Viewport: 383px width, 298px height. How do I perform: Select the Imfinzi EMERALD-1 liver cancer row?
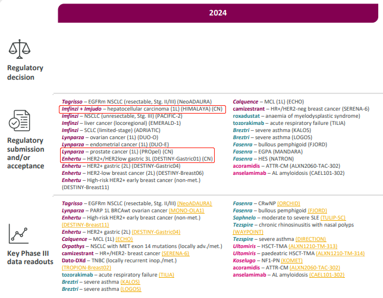point(121,123)
